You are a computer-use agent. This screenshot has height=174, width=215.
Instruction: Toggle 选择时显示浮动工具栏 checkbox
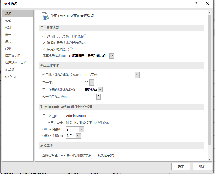44,36
